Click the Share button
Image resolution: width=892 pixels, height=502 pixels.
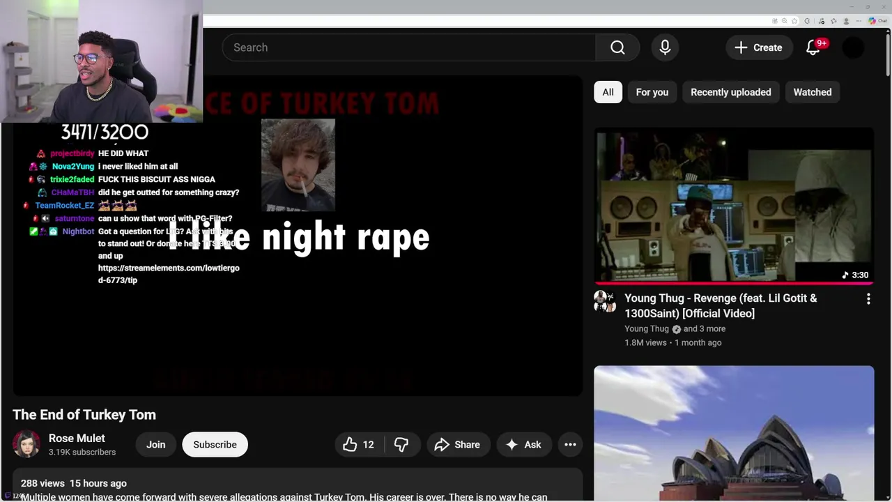click(x=458, y=445)
